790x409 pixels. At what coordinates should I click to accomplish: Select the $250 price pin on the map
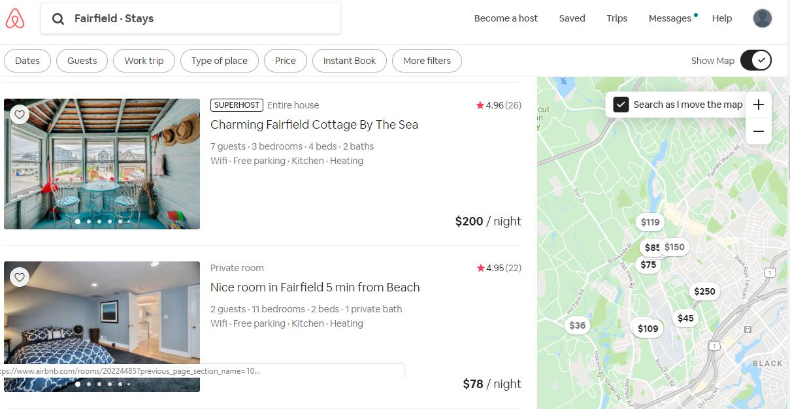pyautogui.click(x=704, y=291)
